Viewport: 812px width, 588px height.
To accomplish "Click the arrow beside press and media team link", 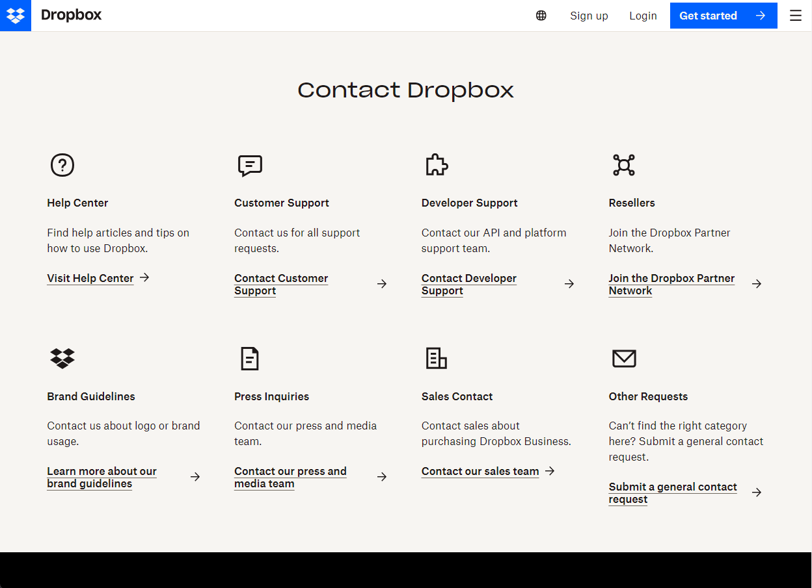I will (382, 477).
